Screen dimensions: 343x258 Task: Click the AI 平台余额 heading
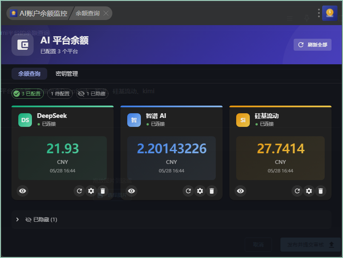[64, 40]
